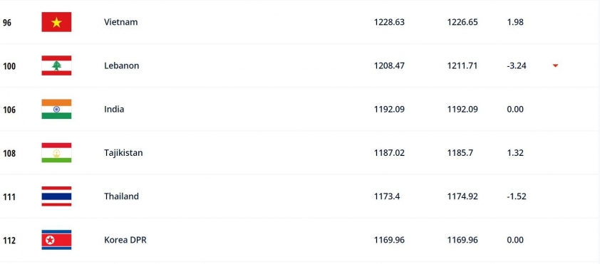Click the Tajikistan flag icon
This screenshot has width=600, height=264.
[56, 153]
